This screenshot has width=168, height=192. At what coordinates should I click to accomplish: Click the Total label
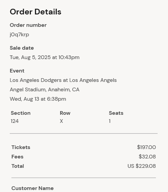pos(18,166)
